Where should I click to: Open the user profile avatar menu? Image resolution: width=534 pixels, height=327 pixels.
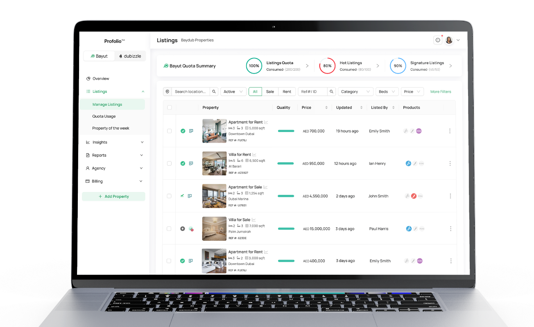(x=449, y=40)
